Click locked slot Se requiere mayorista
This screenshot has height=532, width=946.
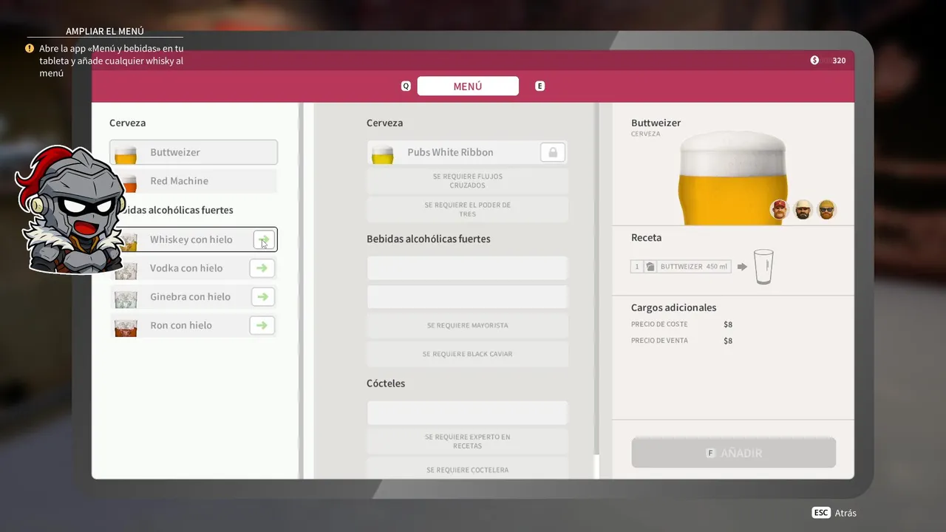467,325
